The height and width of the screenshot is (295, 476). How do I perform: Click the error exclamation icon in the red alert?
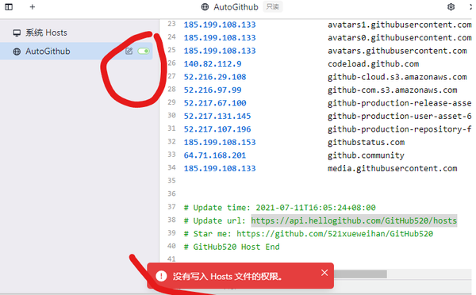[161, 276]
